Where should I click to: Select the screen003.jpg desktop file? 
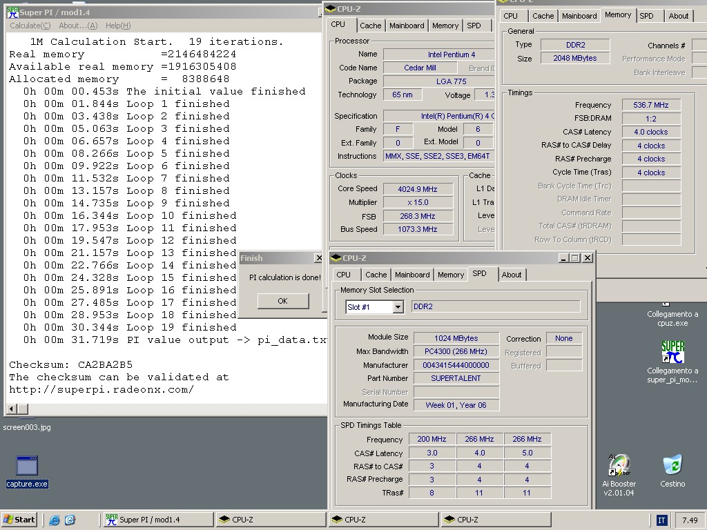(27, 427)
